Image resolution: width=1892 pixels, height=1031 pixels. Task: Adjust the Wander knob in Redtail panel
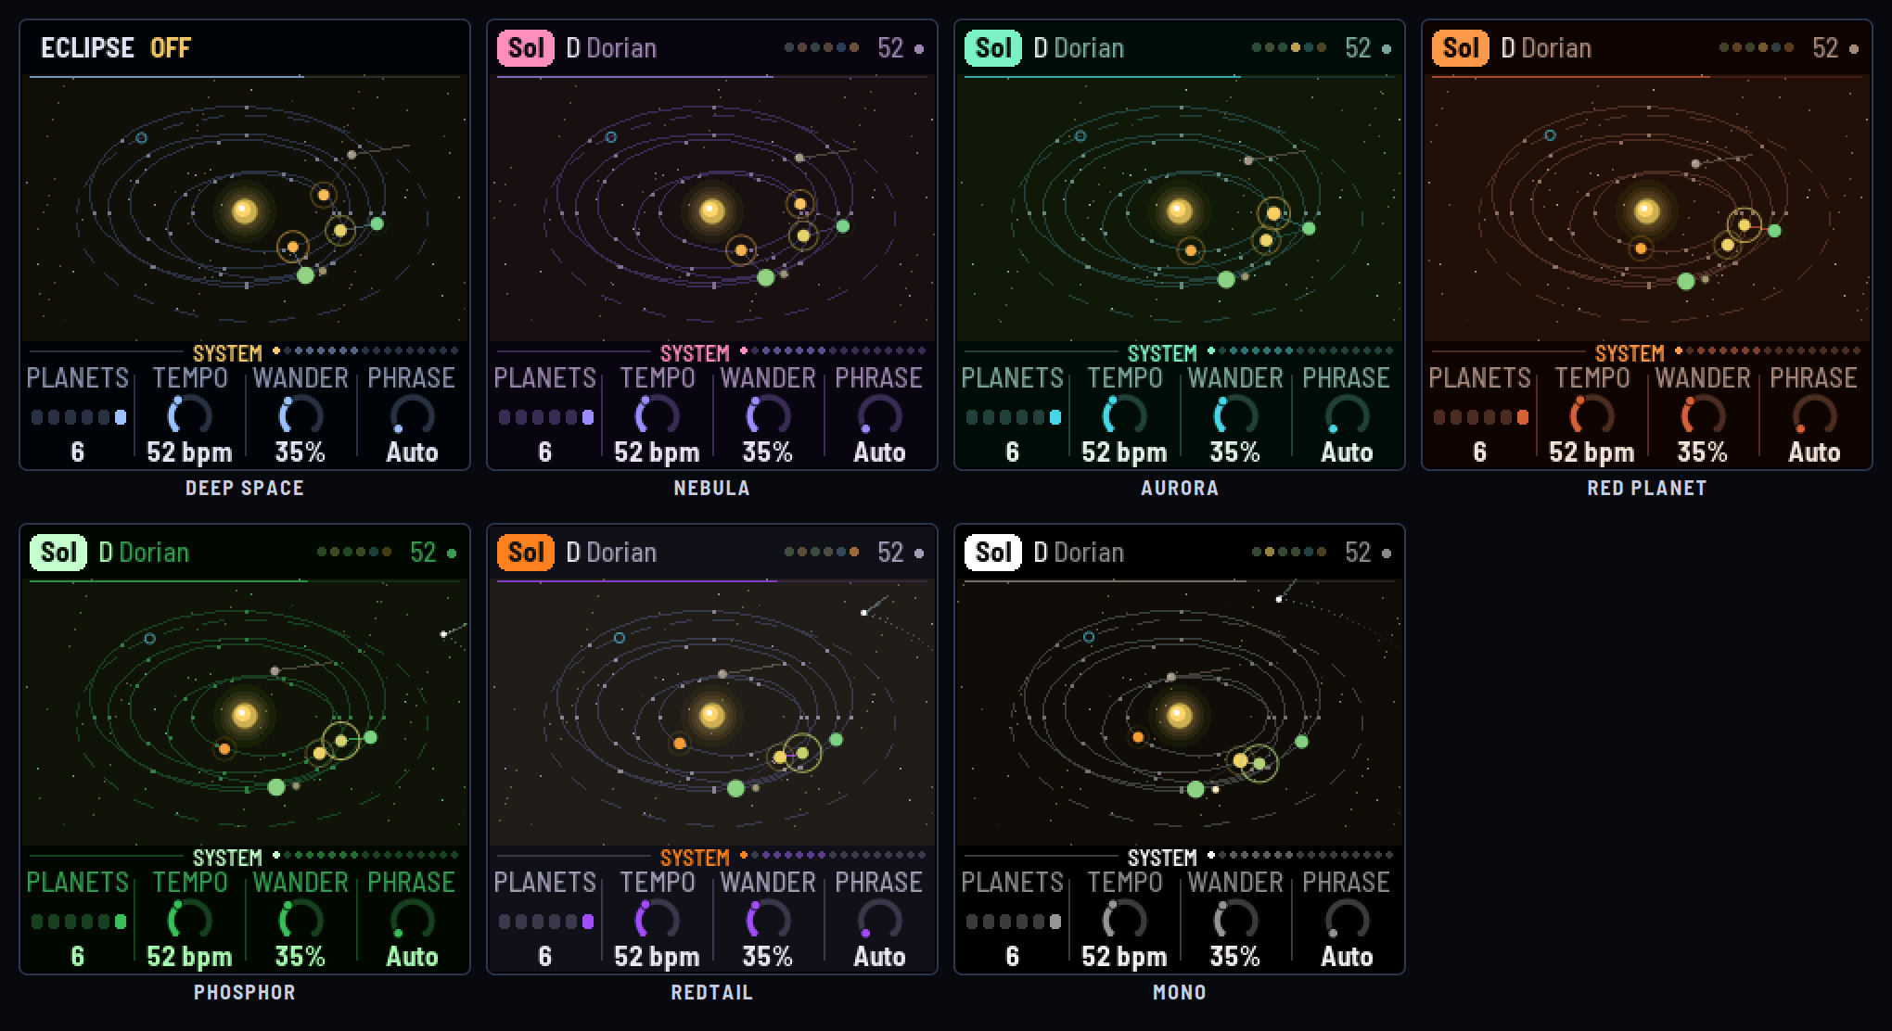point(768,920)
